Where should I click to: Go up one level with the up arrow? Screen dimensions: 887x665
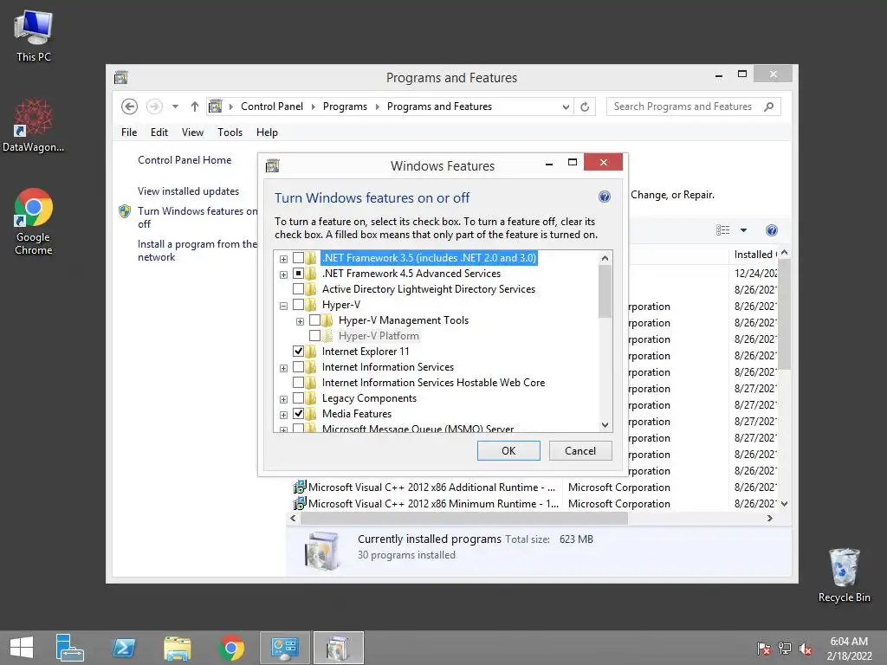(x=195, y=107)
